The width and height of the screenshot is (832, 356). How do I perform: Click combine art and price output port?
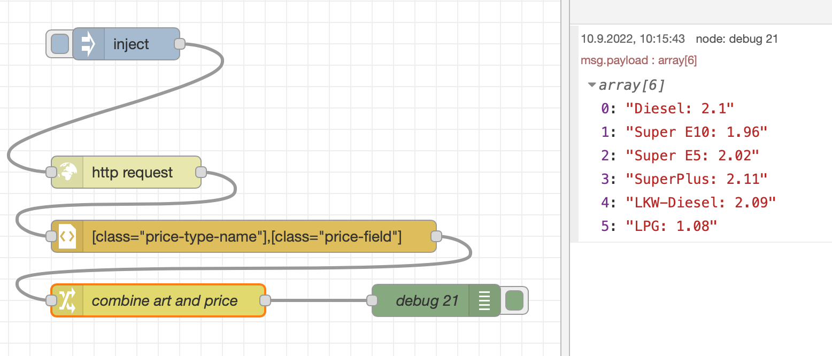pyautogui.click(x=266, y=300)
